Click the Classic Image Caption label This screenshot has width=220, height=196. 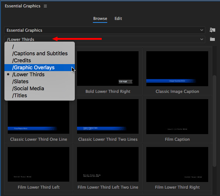(177, 91)
